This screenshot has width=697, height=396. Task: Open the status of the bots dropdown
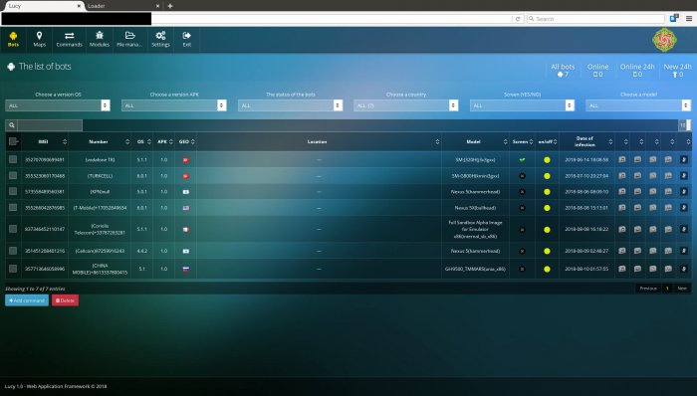pos(291,105)
